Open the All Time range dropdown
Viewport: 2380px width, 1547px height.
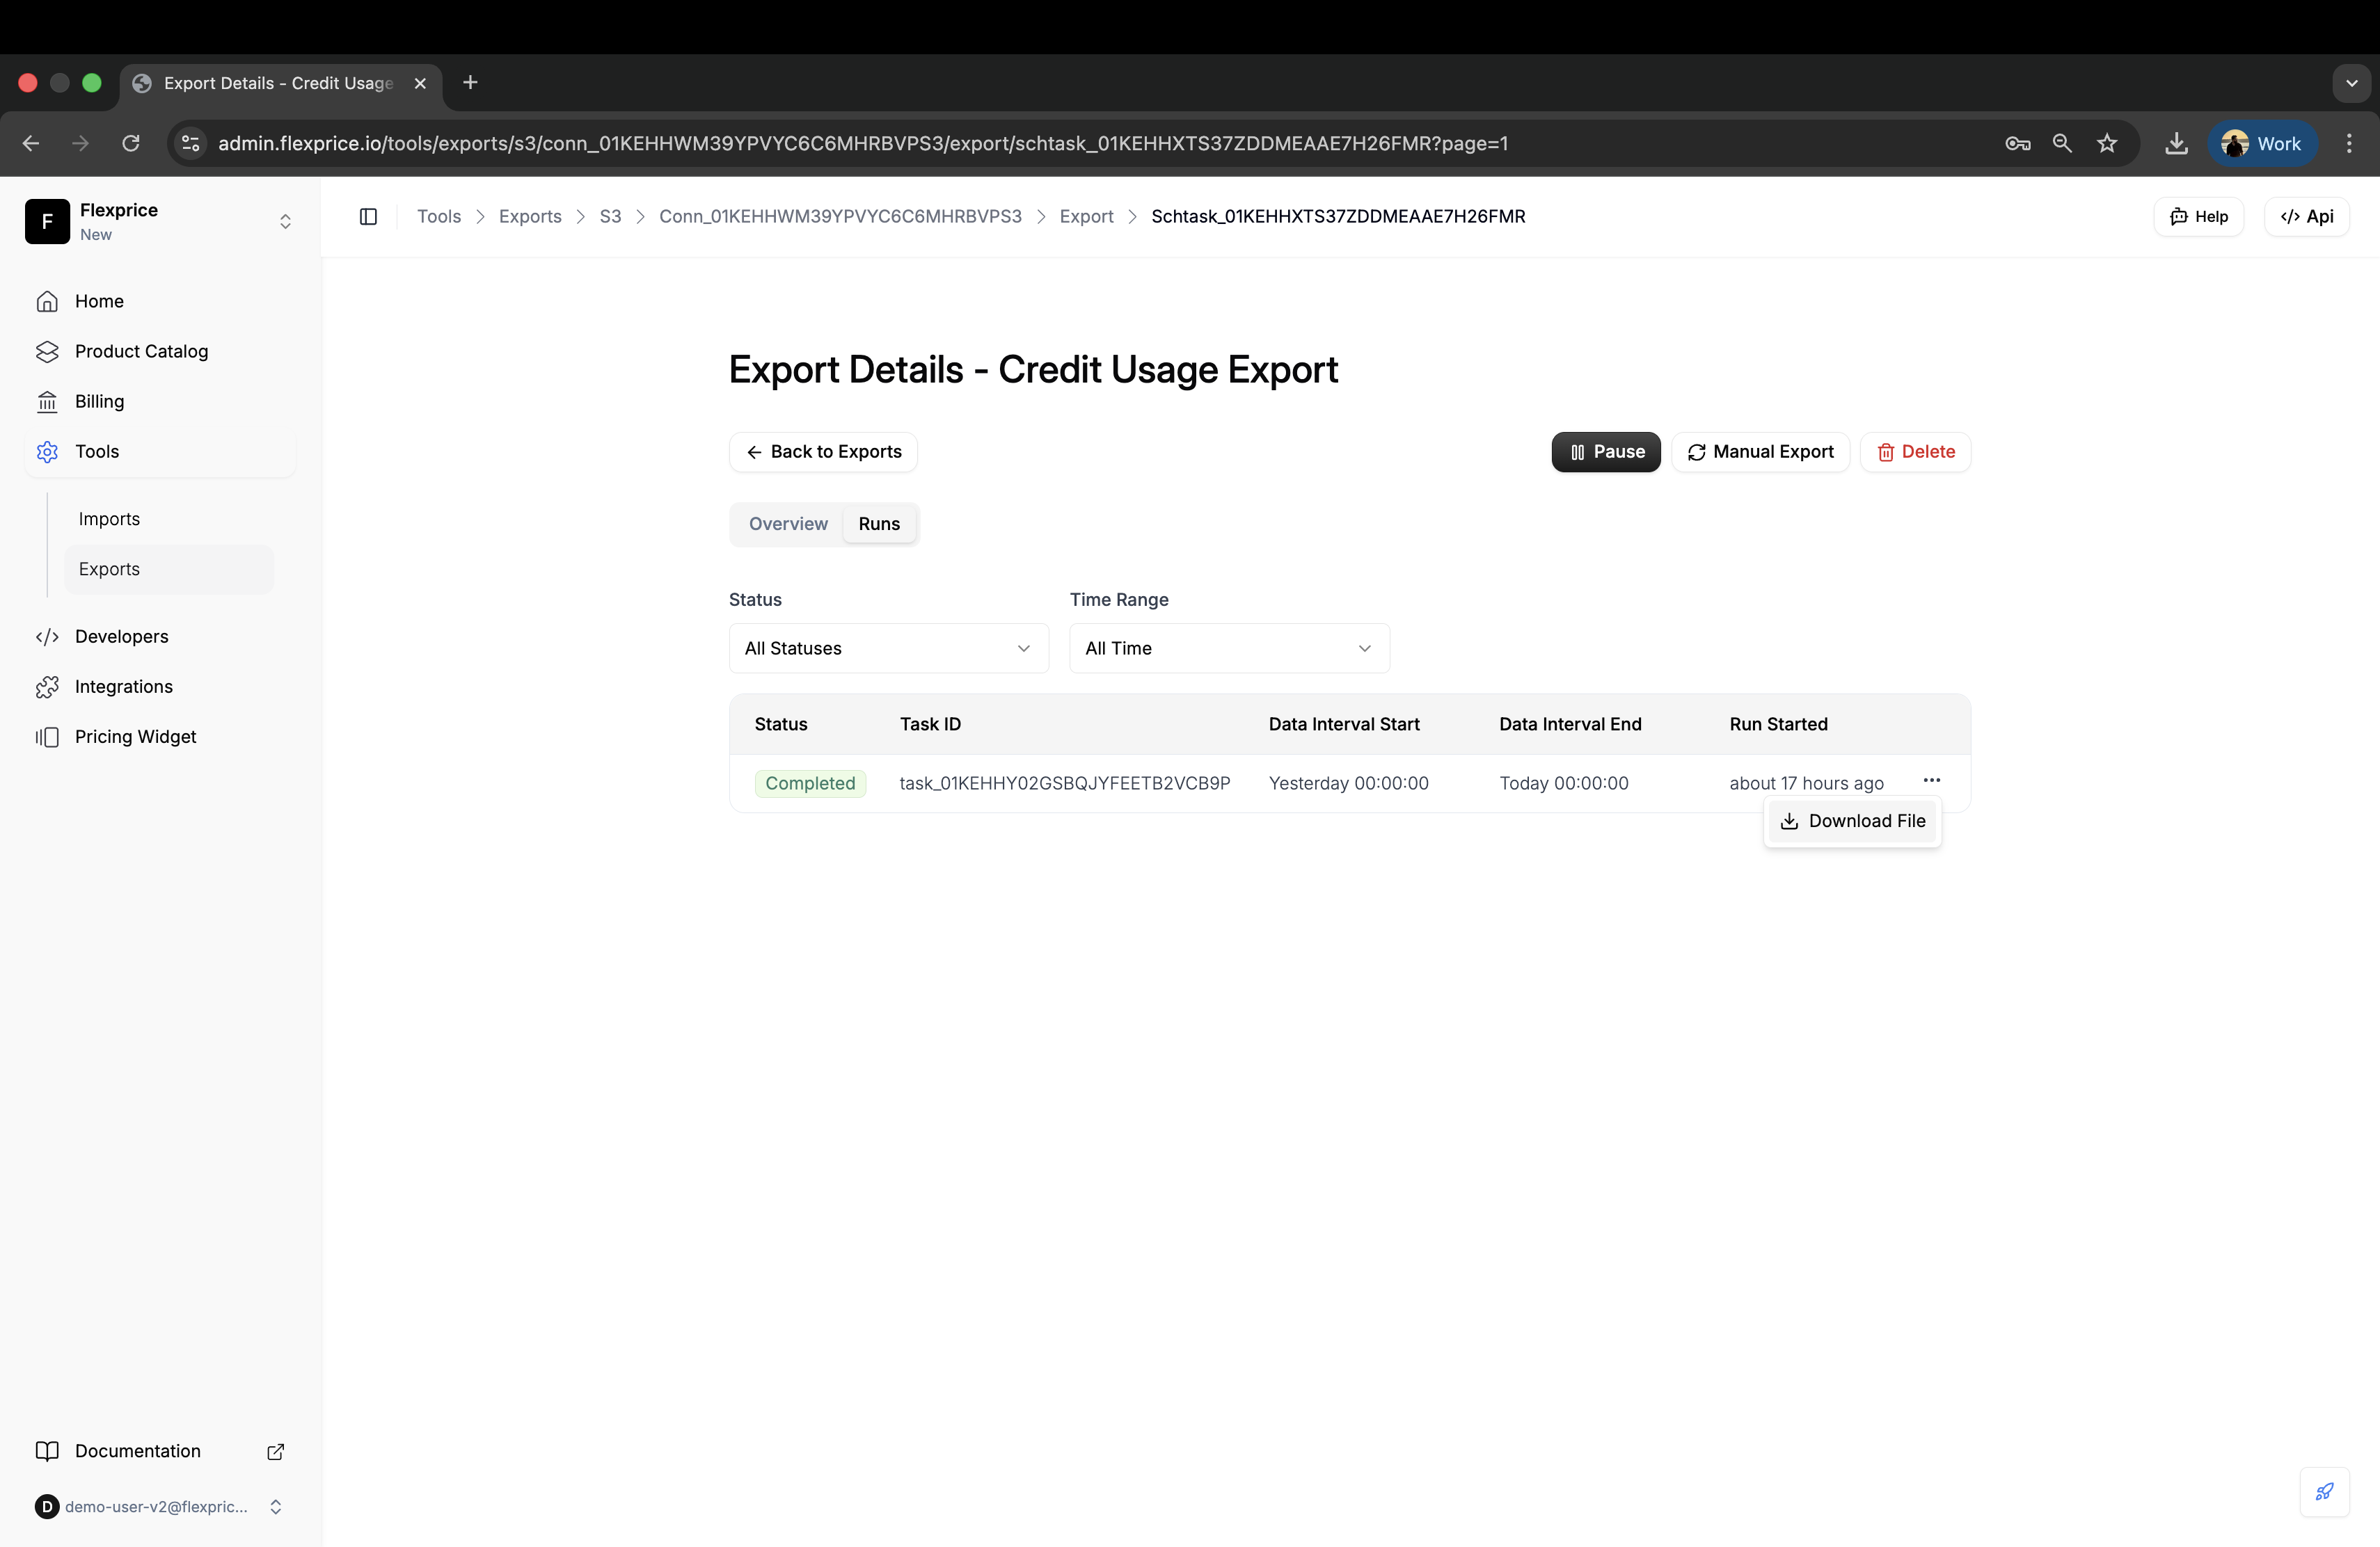point(1228,648)
